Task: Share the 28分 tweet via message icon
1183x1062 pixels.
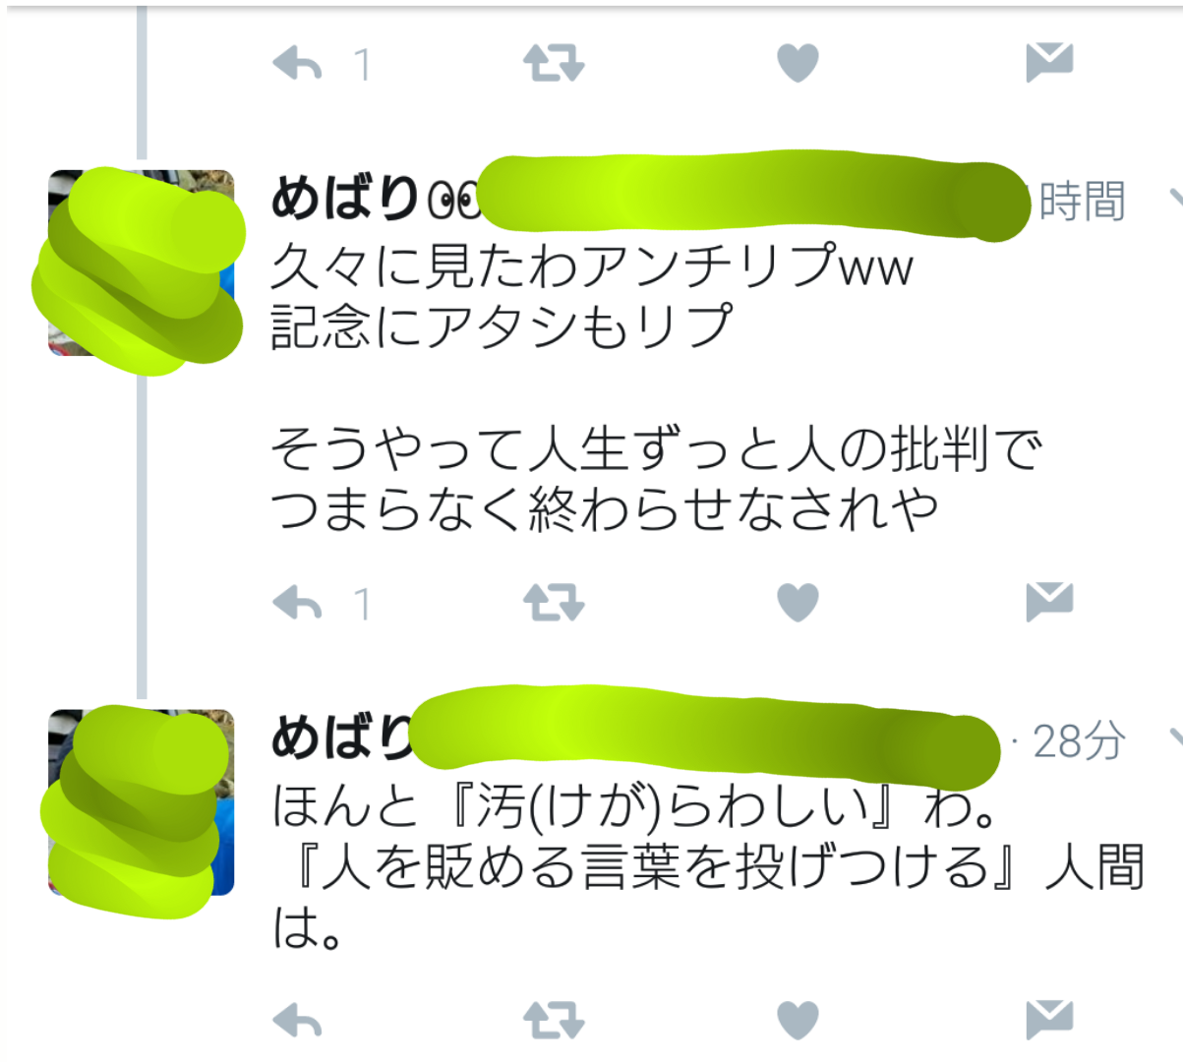Action: pyautogui.click(x=1049, y=1020)
